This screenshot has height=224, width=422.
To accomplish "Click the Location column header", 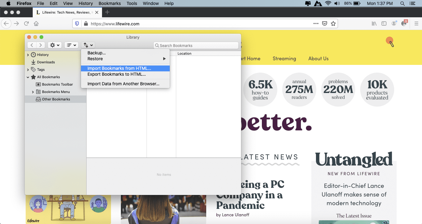I will pyautogui.click(x=208, y=53).
